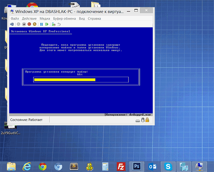This screenshot has width=214, height=172.
Task: Open the yellow robot app in taskbar
Action: coord(90,167)
